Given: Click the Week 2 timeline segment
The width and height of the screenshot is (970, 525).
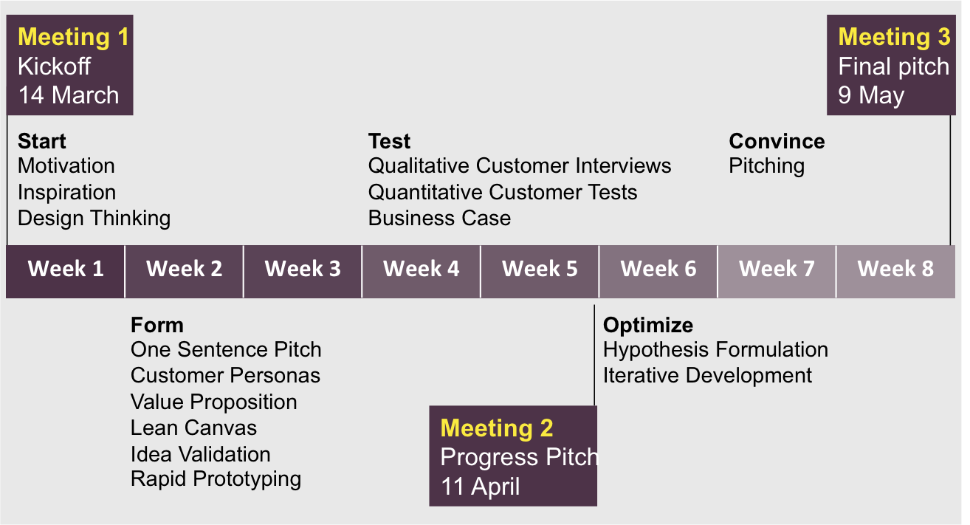Looking at the screenshot, I should click(184, 270).
